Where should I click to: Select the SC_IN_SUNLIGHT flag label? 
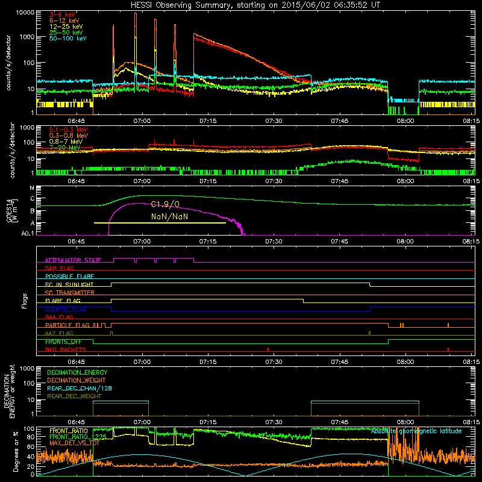coord(69,284)
